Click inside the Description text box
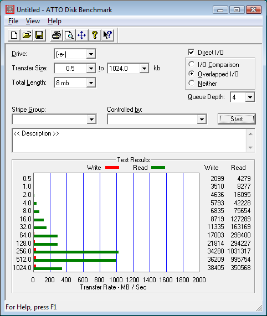The height and width of the screenshot is (316, 267). 129,141
